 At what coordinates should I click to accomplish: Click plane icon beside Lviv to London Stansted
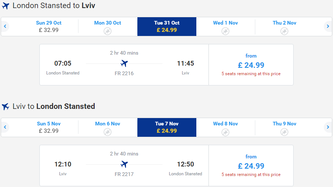click(6, 106)
